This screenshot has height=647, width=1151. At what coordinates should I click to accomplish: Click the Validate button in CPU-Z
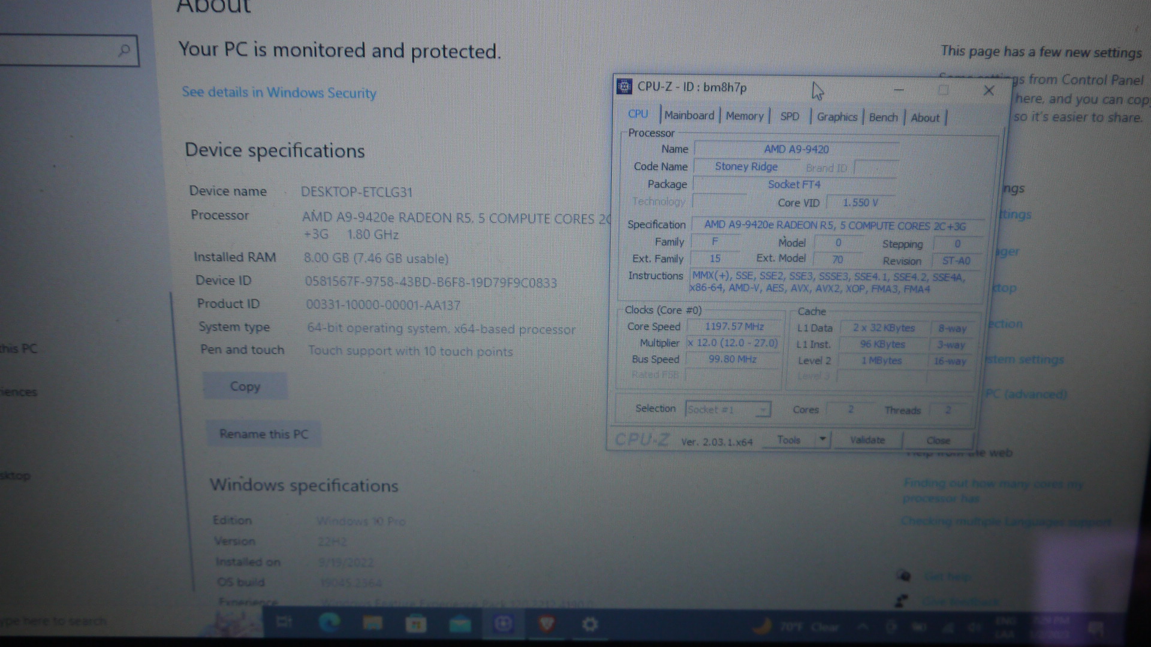[867, 440]
